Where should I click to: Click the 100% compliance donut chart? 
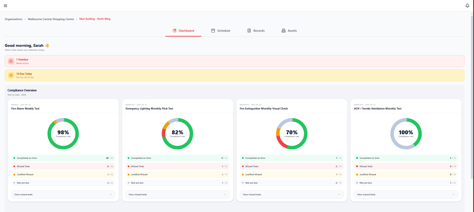406,134
